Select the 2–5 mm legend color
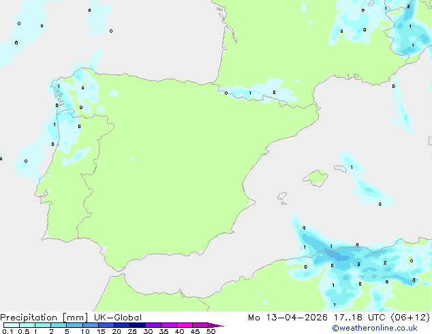This screenshot has height=334, width=432. click(x=59, y=325)
